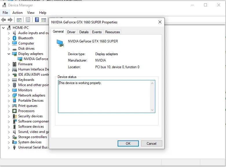The image size is (226, 167).
Task: Click the graphics card icon in Properties dialog
Action: [x=60, y=43]
